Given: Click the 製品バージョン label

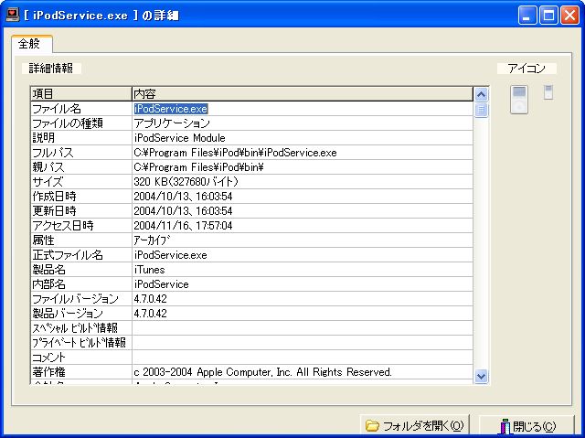Looking at the screenshot, I should pyautogui.click(x=68, y=313).
